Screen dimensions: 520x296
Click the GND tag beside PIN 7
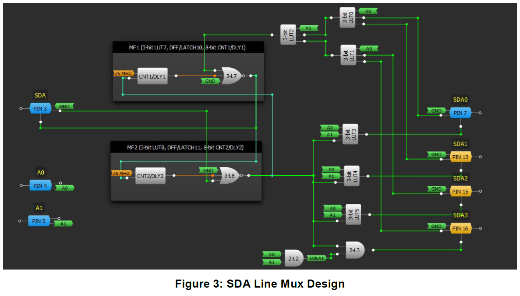tap(437, 111)
